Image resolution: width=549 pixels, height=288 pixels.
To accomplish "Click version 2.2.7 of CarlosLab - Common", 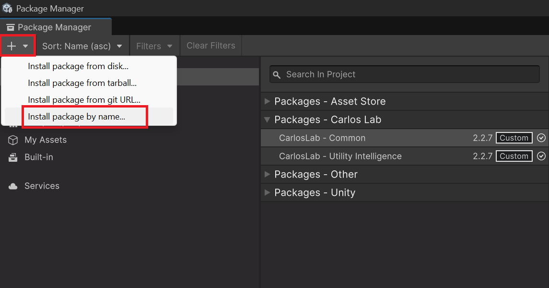I will [x=482, y=138].
